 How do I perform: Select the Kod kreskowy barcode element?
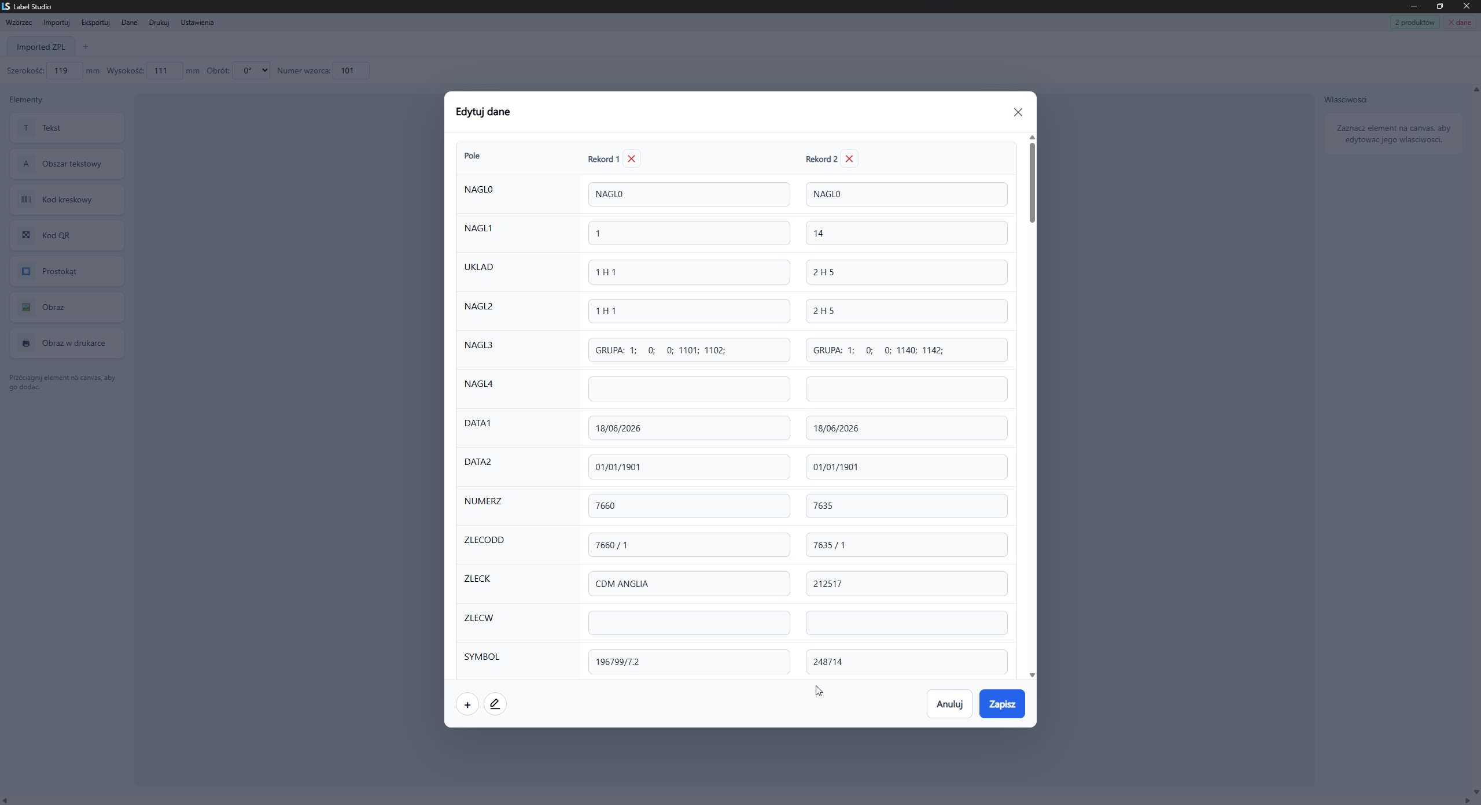click(x=67, y=200)
